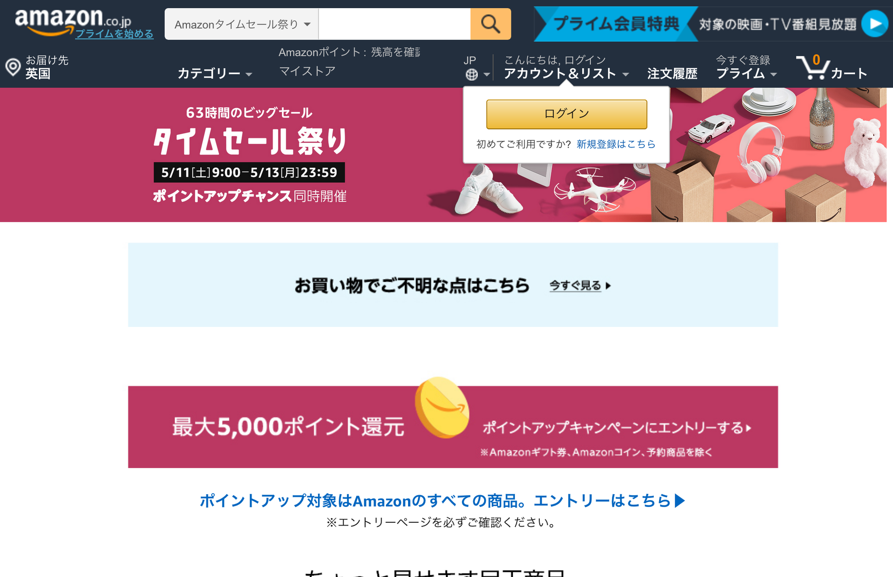Click the blue play button on Prime banner
The image size is (893, 577).
point(875,24)
